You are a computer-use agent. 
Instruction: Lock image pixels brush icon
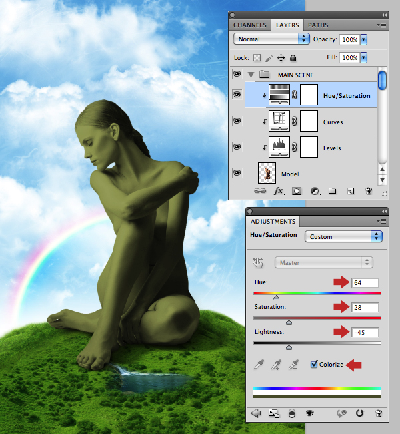coord(269,58)
